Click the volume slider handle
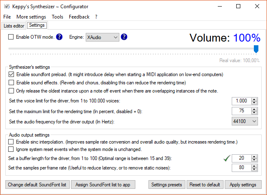The height and width of the screenshot is (195, 267). [x=256, y=49]
